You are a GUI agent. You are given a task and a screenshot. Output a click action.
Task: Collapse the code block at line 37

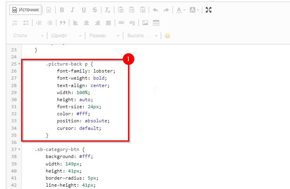[x=20, y=149]
